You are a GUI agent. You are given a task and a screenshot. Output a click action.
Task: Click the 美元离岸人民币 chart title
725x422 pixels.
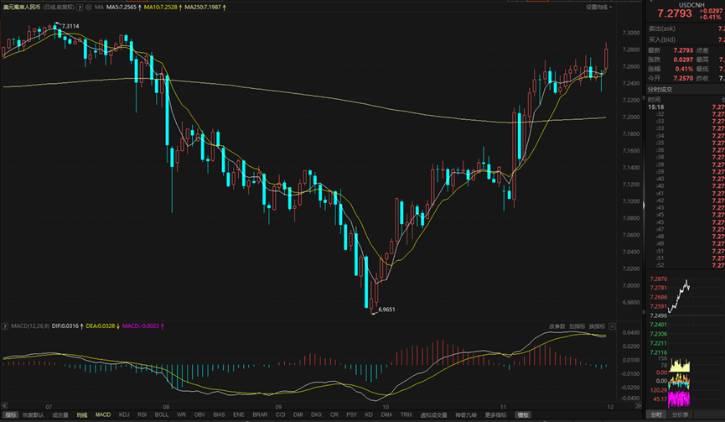[x=22, y=8]
